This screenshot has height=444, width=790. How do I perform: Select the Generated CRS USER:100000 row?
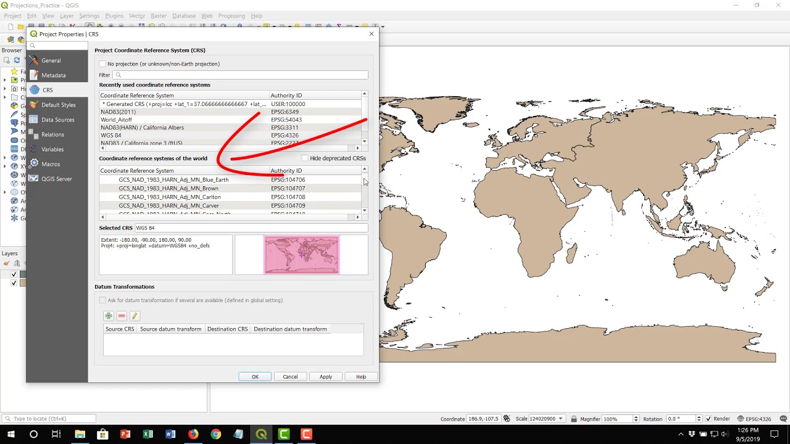pos(230,104)
